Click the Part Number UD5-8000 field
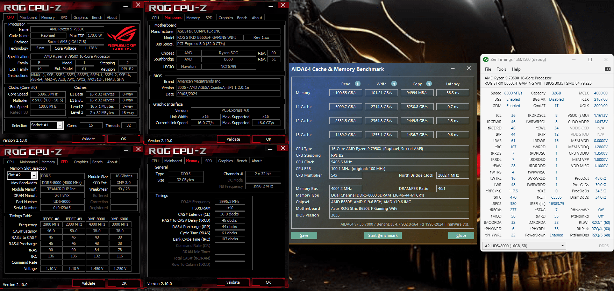 pos(62,201)
